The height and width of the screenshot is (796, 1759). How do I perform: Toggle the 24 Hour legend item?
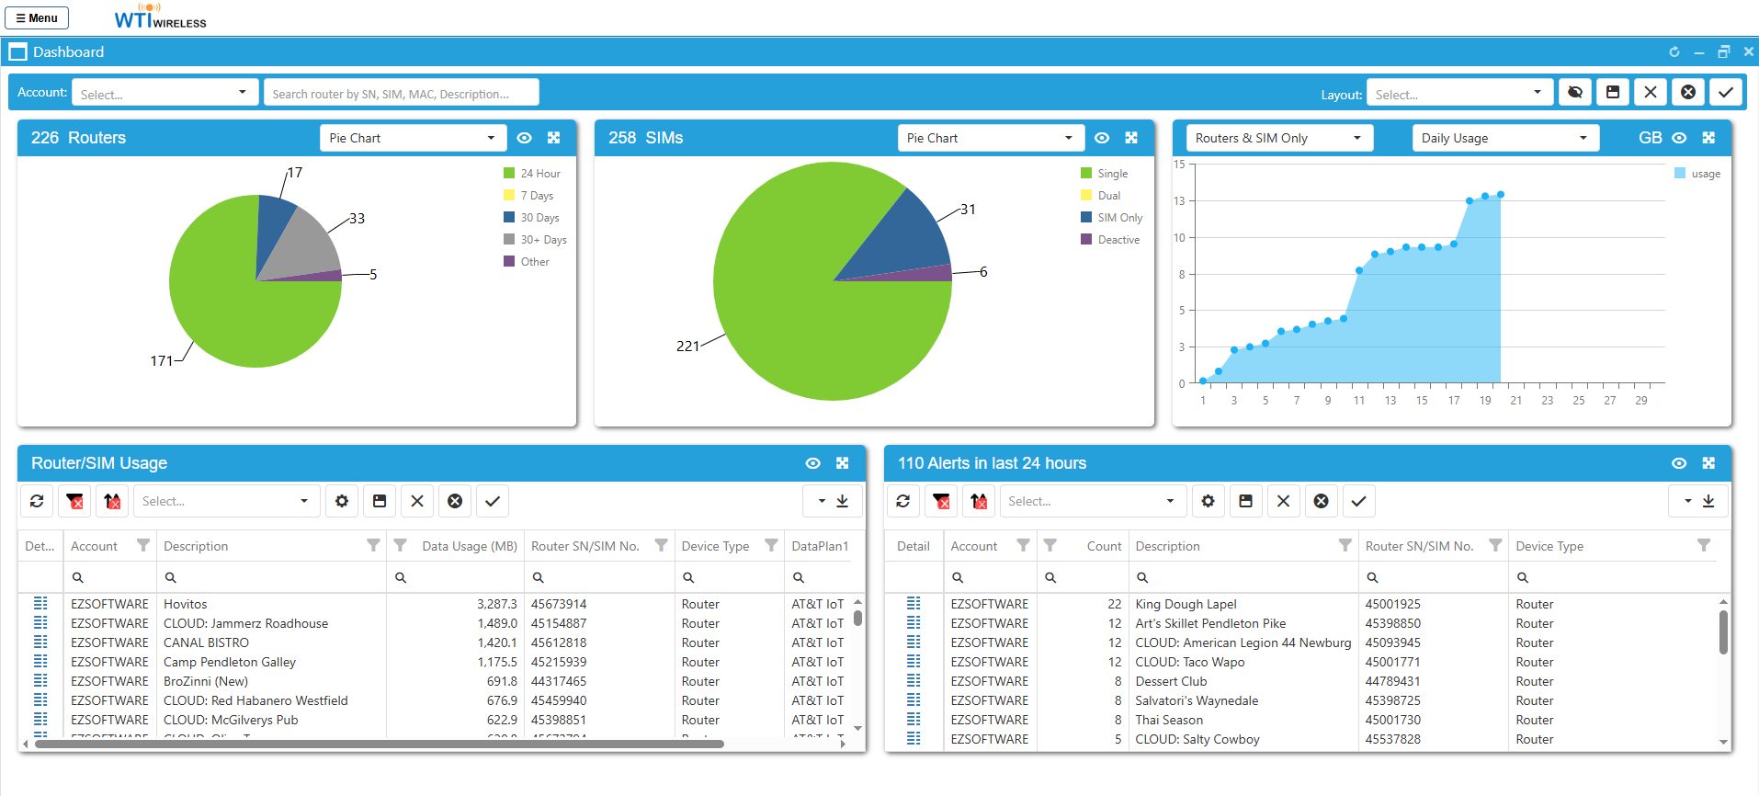point(532,174)
